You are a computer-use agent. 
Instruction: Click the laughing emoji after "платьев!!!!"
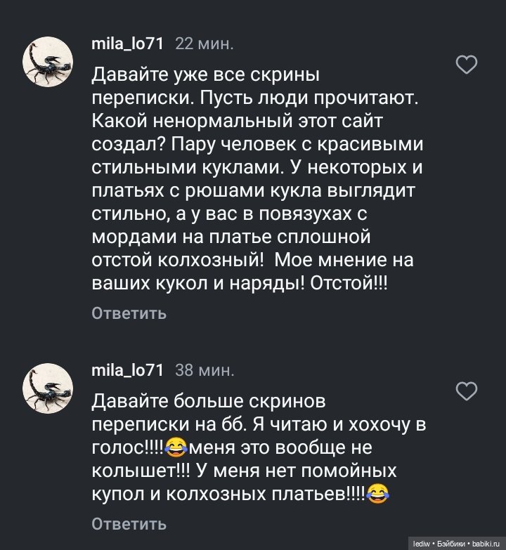coord(379,494)
